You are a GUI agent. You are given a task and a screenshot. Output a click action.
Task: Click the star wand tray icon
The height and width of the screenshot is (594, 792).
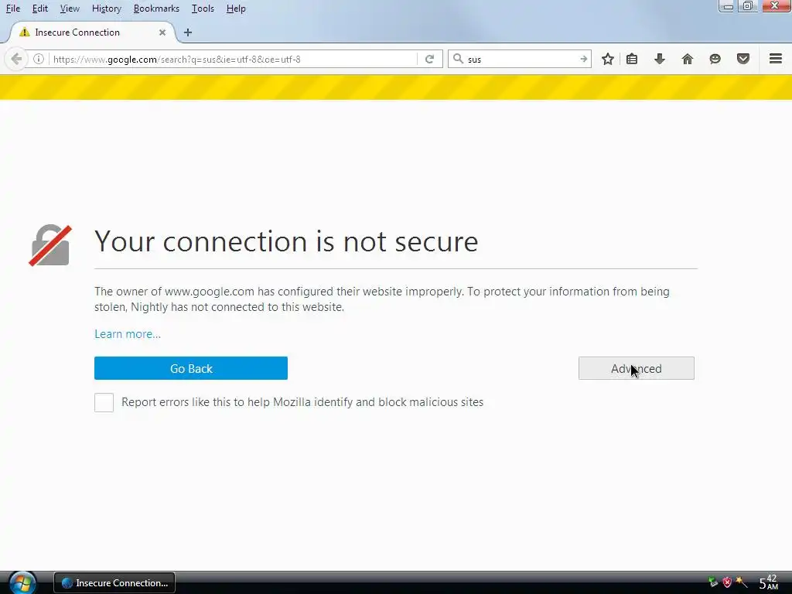[741, 582]
